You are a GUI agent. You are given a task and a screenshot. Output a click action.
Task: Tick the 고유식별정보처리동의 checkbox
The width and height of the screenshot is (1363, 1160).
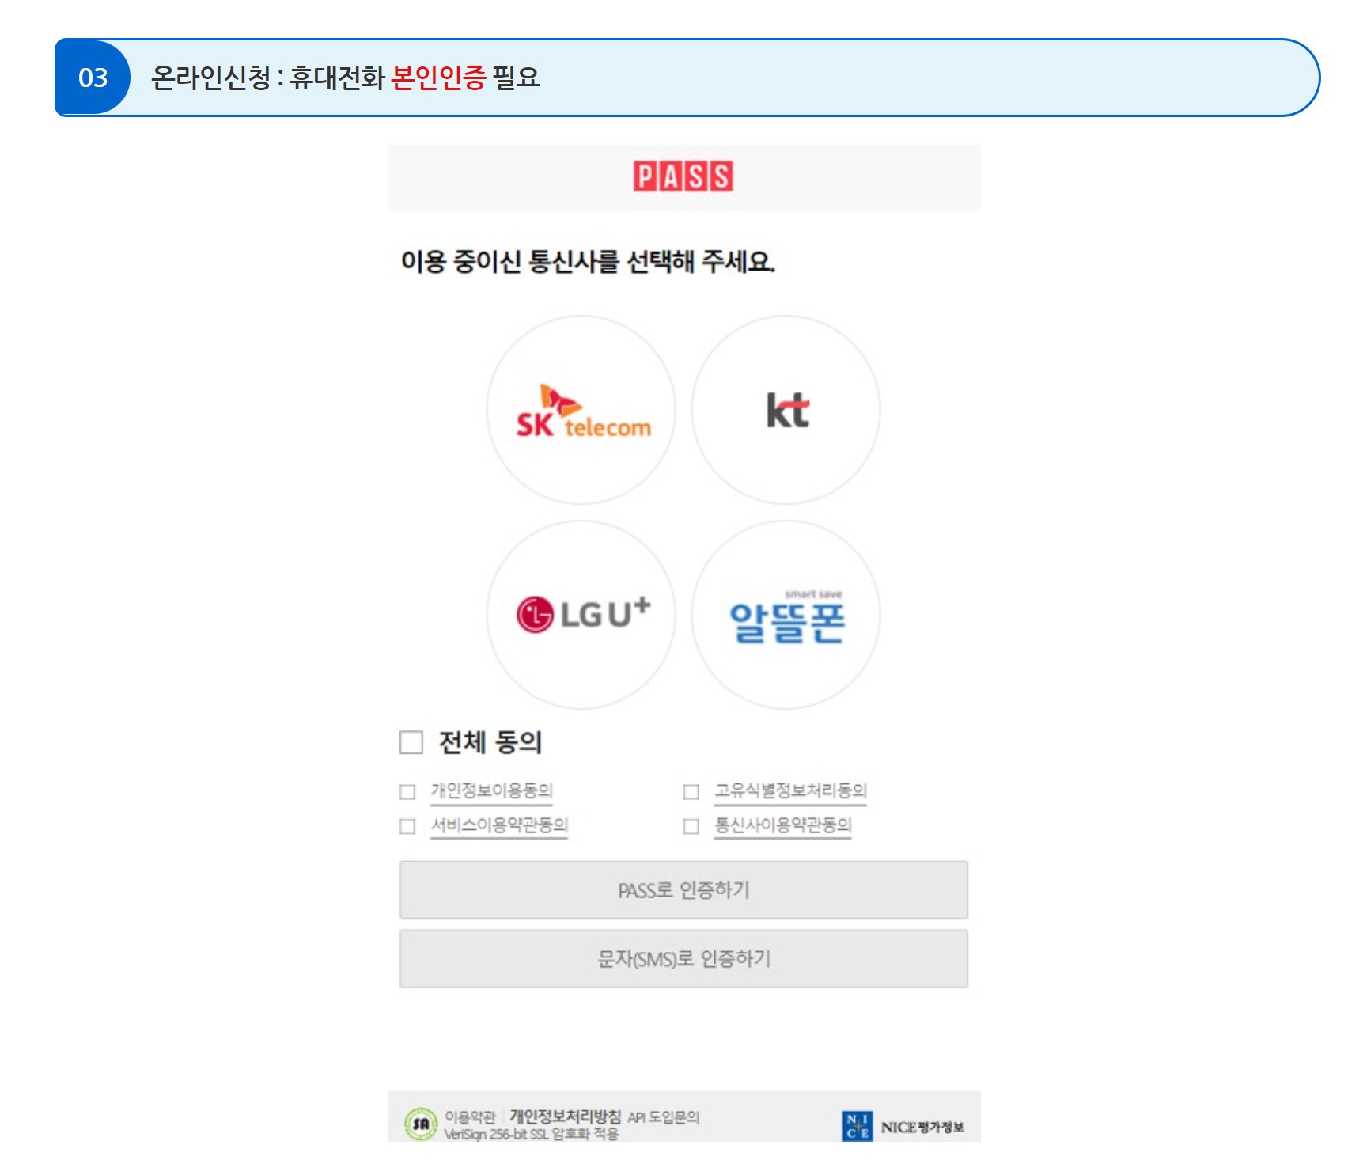tap(691, 791)
